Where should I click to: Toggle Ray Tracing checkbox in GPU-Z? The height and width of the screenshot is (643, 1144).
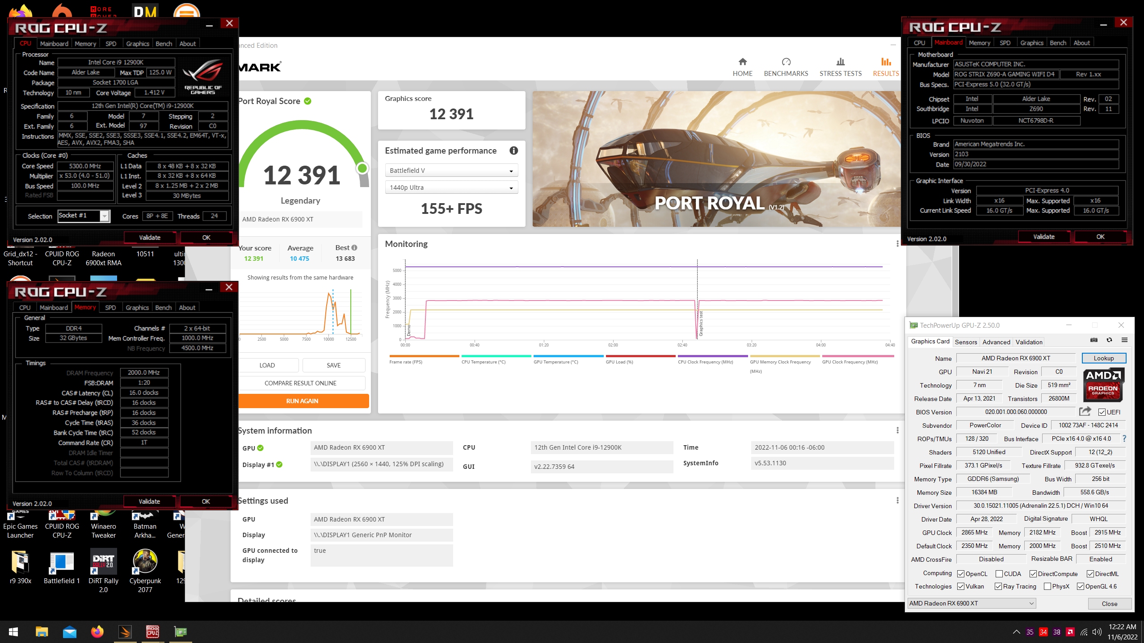(998, 586)
